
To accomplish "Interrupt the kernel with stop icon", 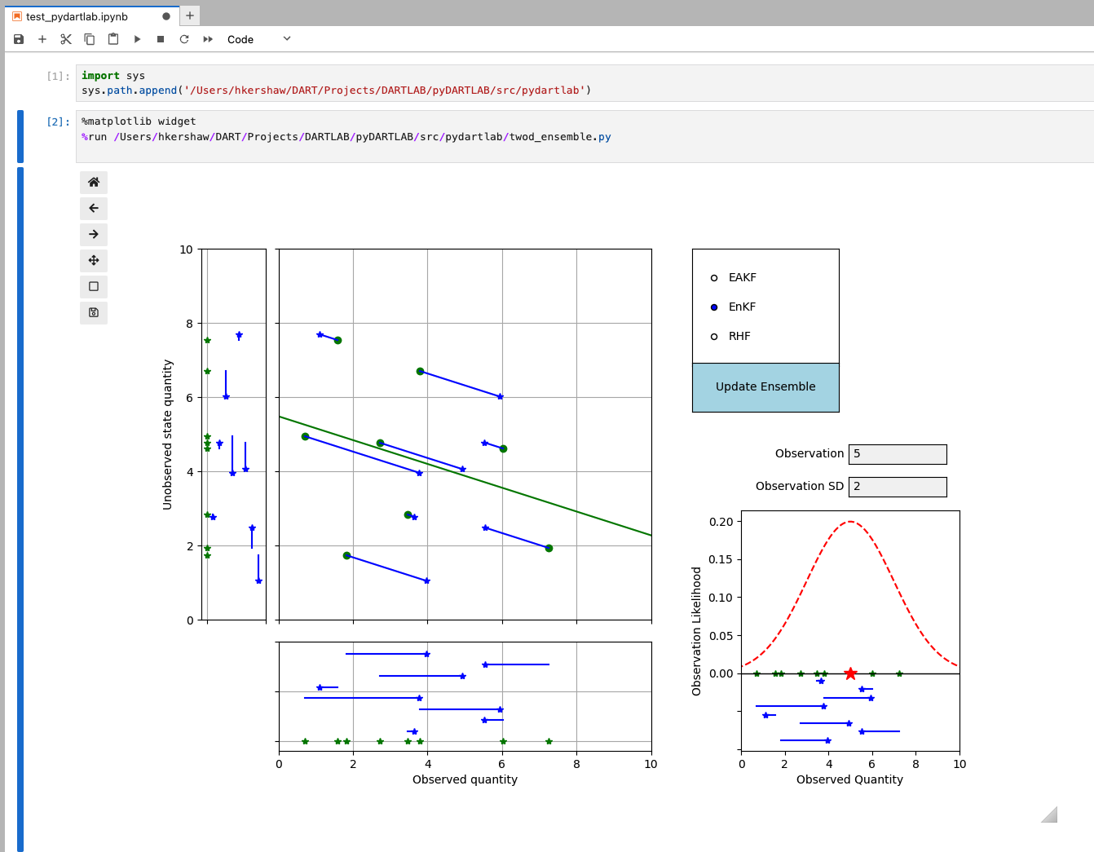I will click(x=161, y=39).
